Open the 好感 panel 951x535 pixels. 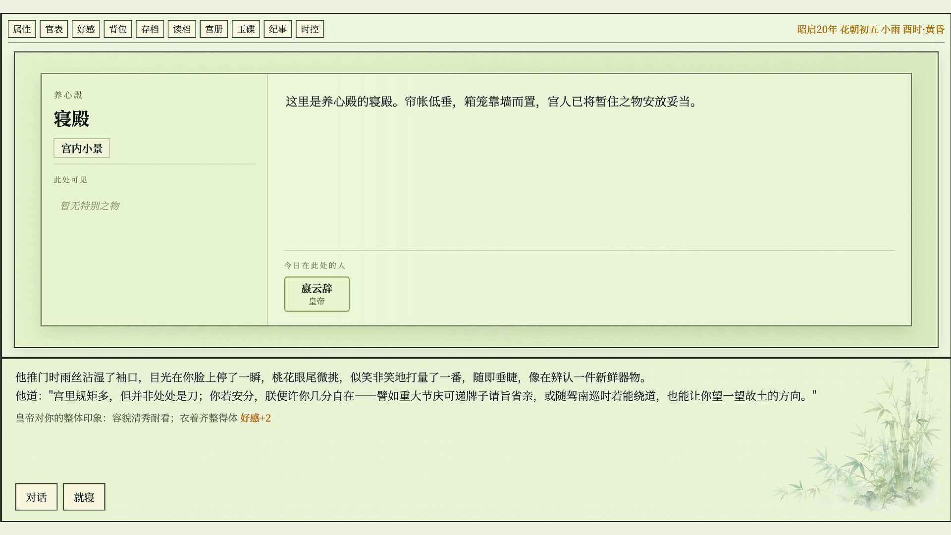[86, 29]
